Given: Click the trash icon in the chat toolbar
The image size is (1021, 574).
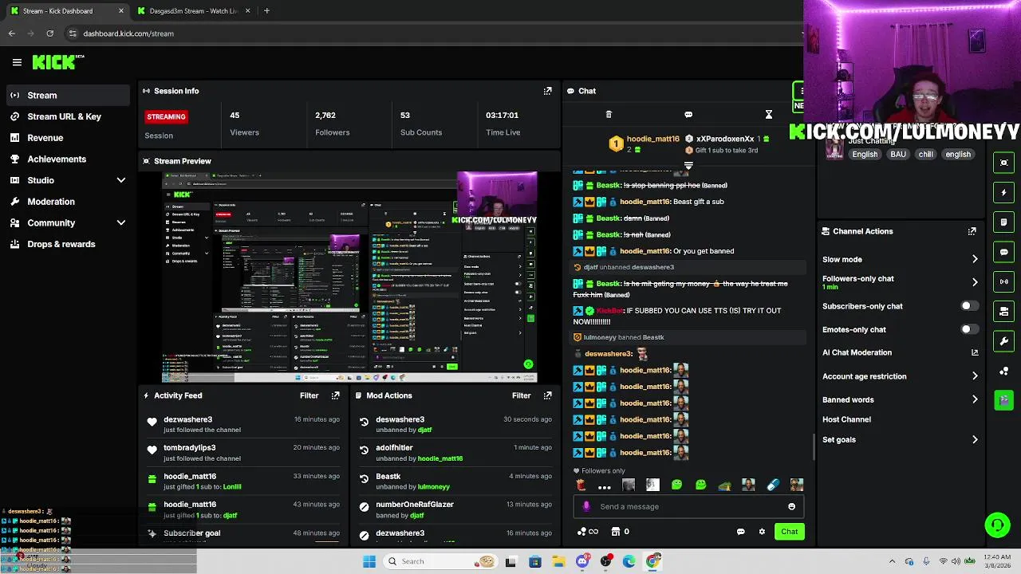Looking at the screenshot, I should pyautogui.click(x=609, y=115).
